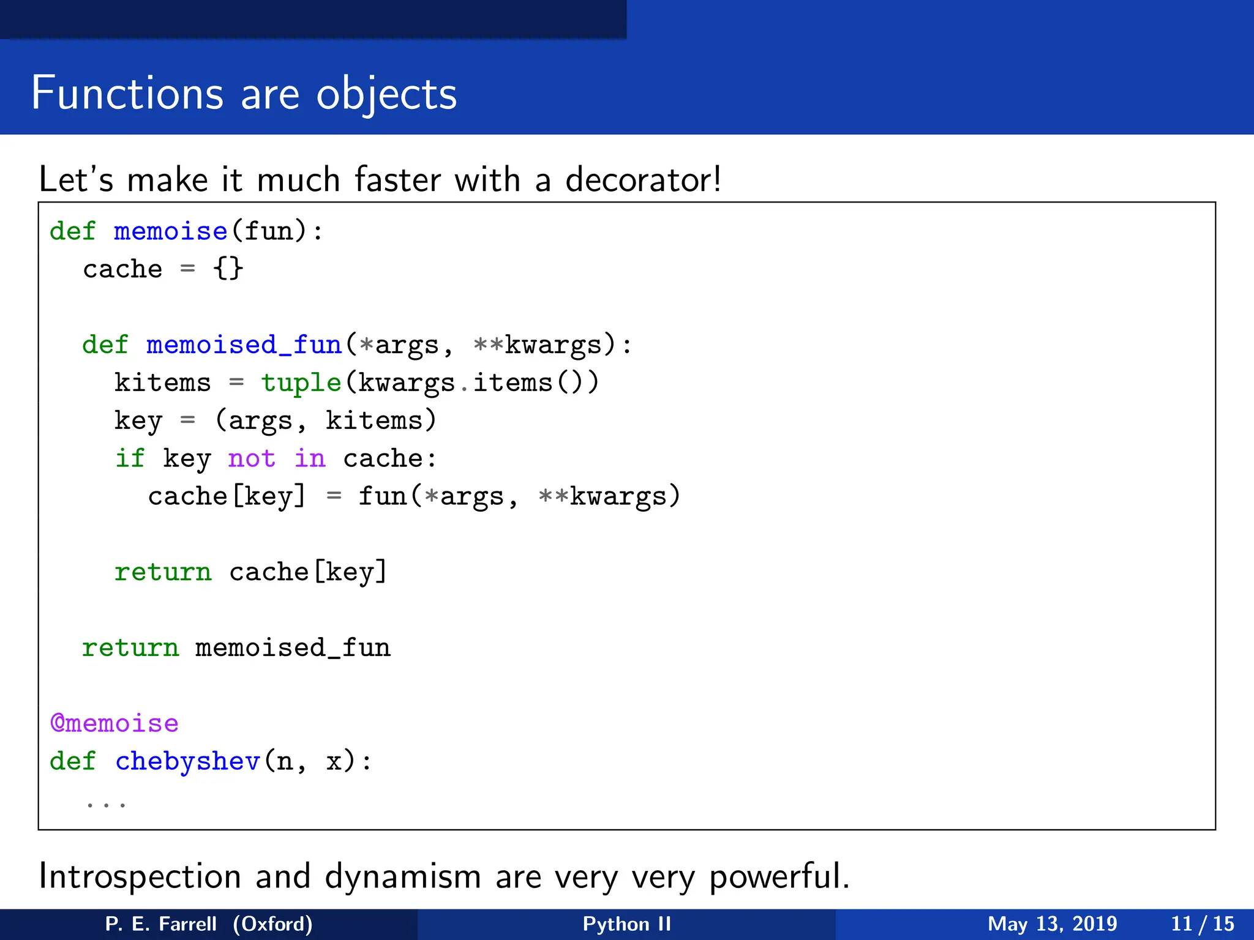Click the ellipsis '...' in the chebyshev body
The image size is (1254, 940).
(107, 804)
